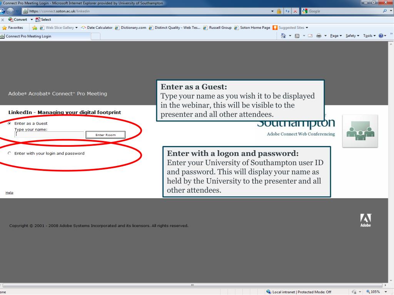
Task: Expand the command bar overflow chevron
Action: 391,34
